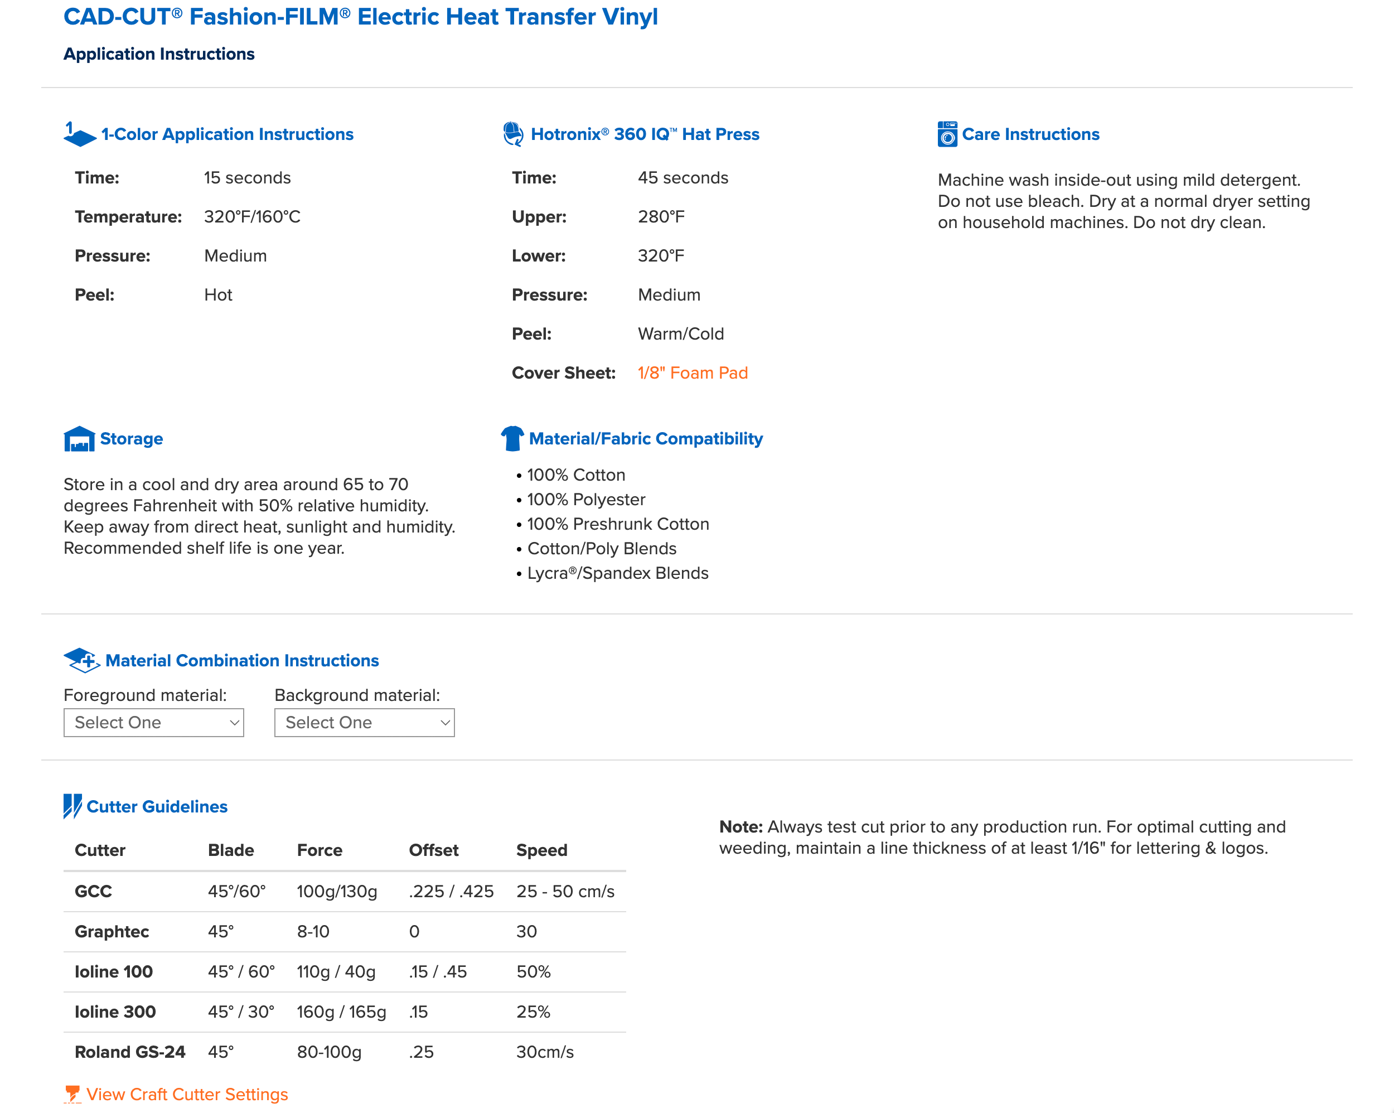Image resolution: width=1394 pixels, height=1113 pixels.
Task: Click the Storage heading
Action: 131,438
